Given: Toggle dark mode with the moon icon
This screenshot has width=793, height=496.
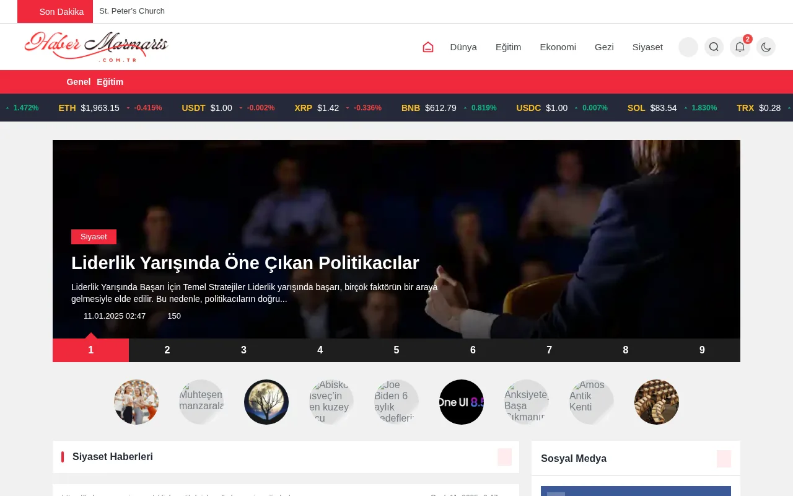Looking at the screenshot, I should [x=766, y=46].
